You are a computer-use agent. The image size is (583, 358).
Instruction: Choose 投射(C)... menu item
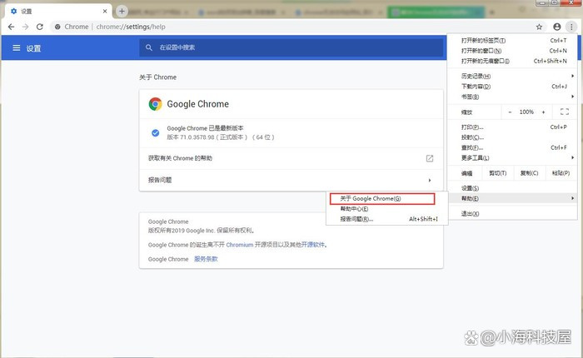[x=513, y=137]
